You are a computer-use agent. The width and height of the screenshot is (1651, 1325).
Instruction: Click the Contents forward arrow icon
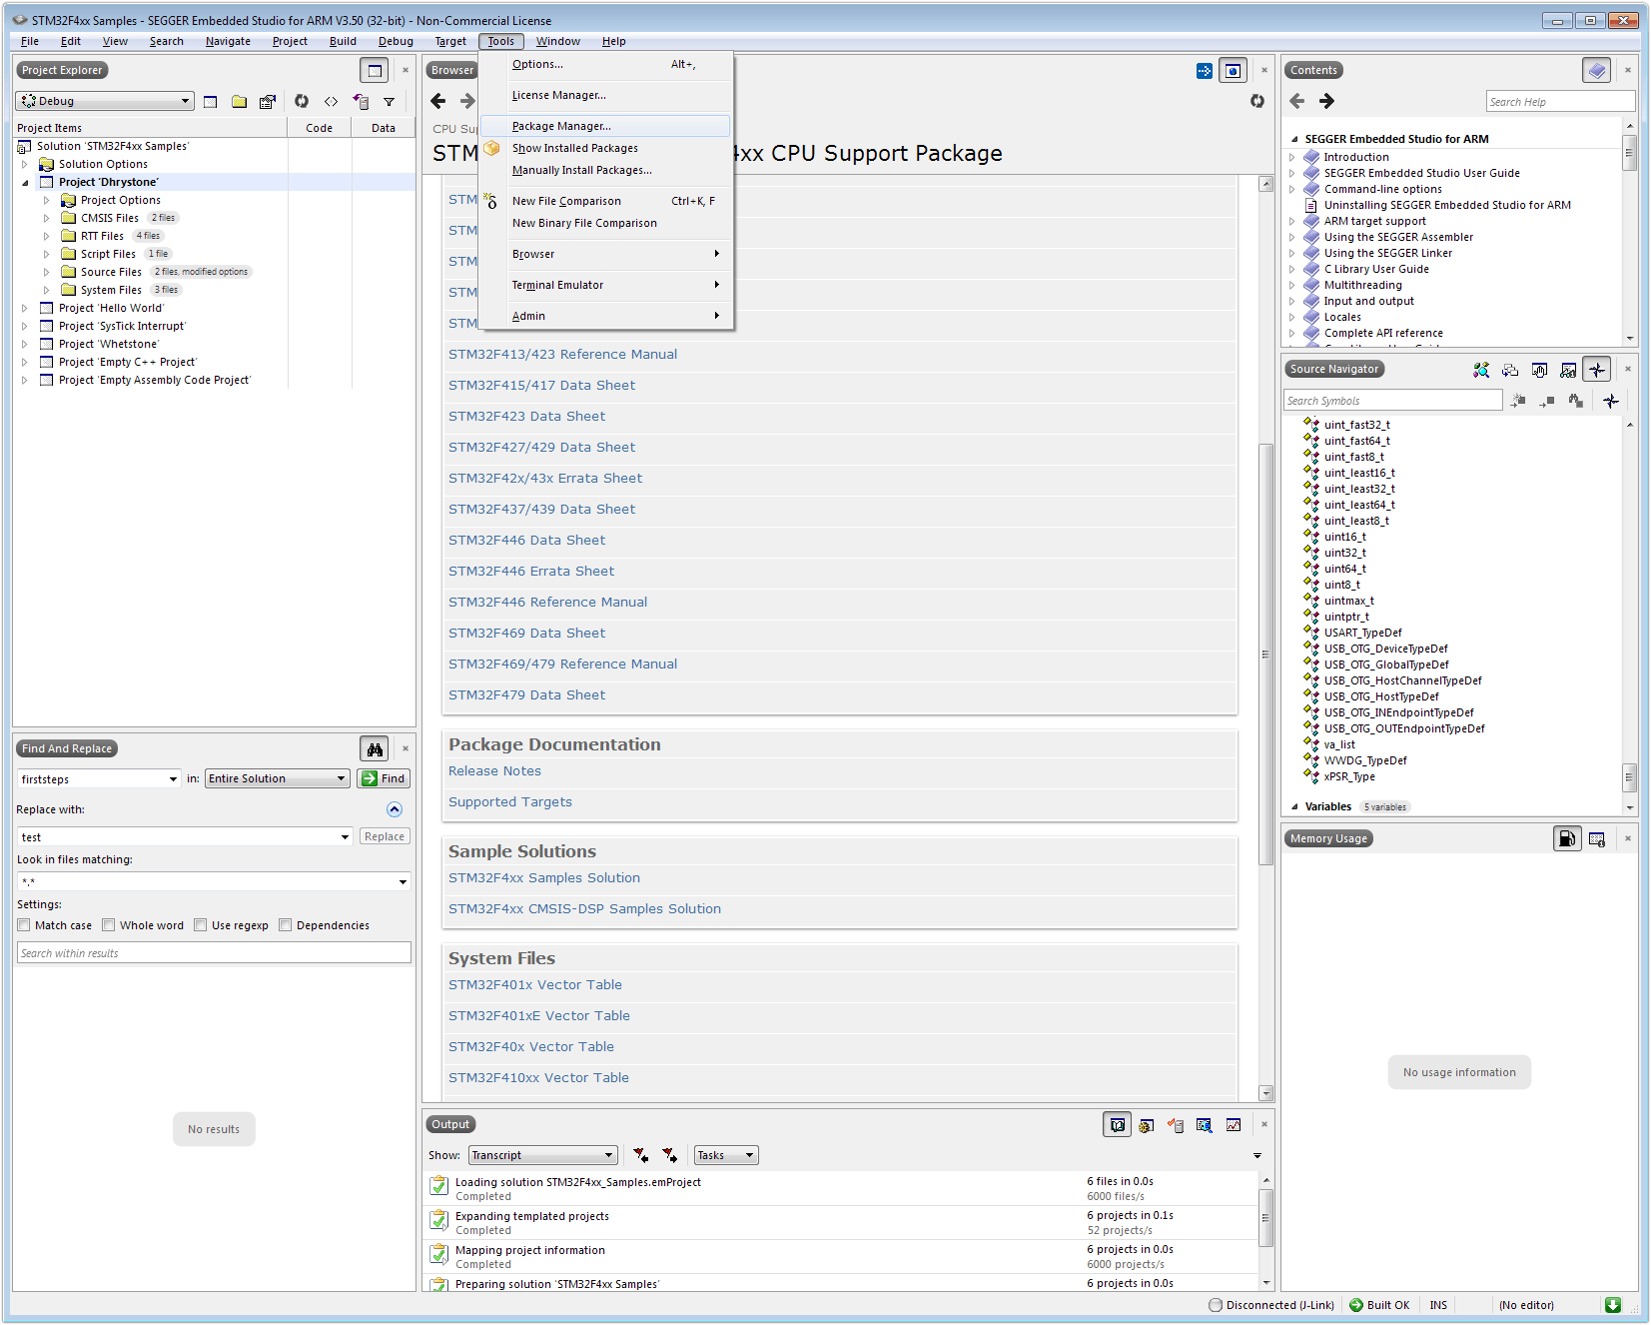[x=1326, y=101]
